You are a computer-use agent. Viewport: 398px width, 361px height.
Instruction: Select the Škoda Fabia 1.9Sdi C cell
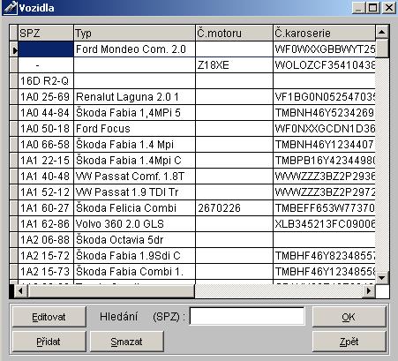point(134,256)
